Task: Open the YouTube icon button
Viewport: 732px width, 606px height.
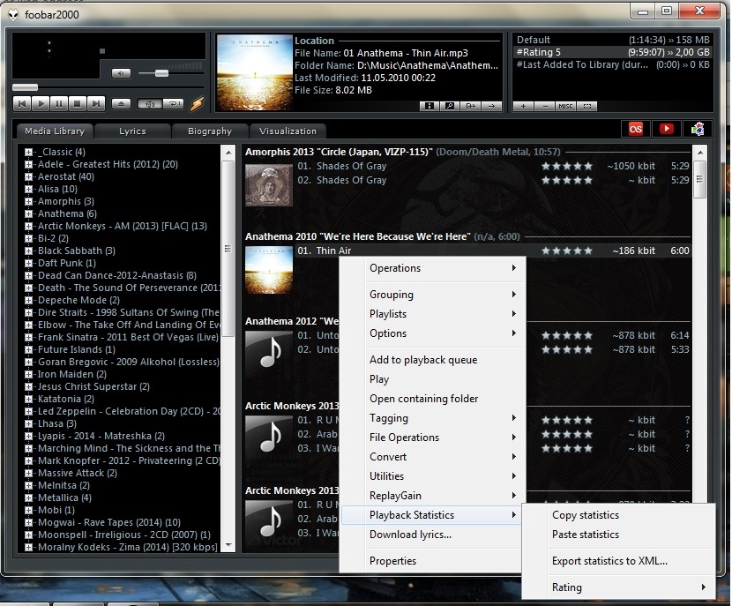Action: point(667,129)
